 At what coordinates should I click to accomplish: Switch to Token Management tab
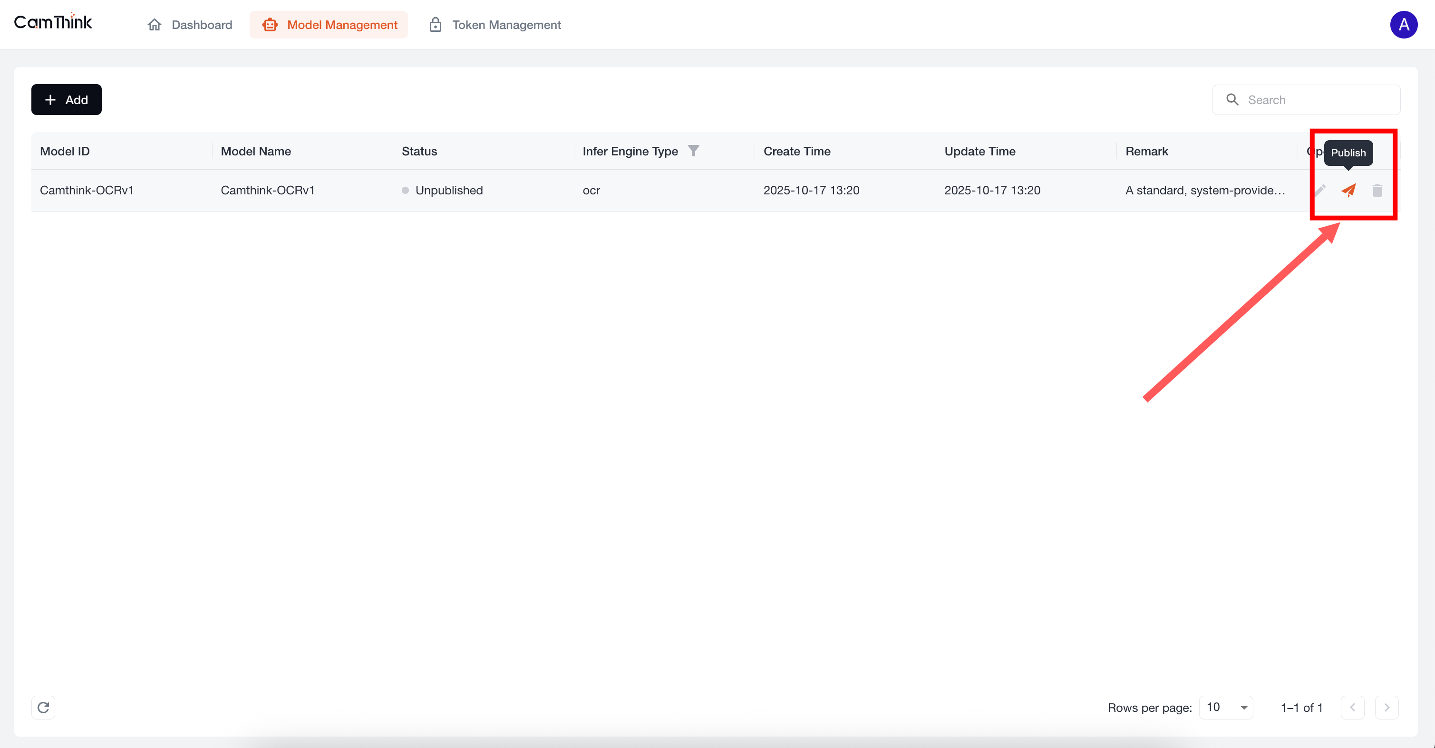coord(495,25)
